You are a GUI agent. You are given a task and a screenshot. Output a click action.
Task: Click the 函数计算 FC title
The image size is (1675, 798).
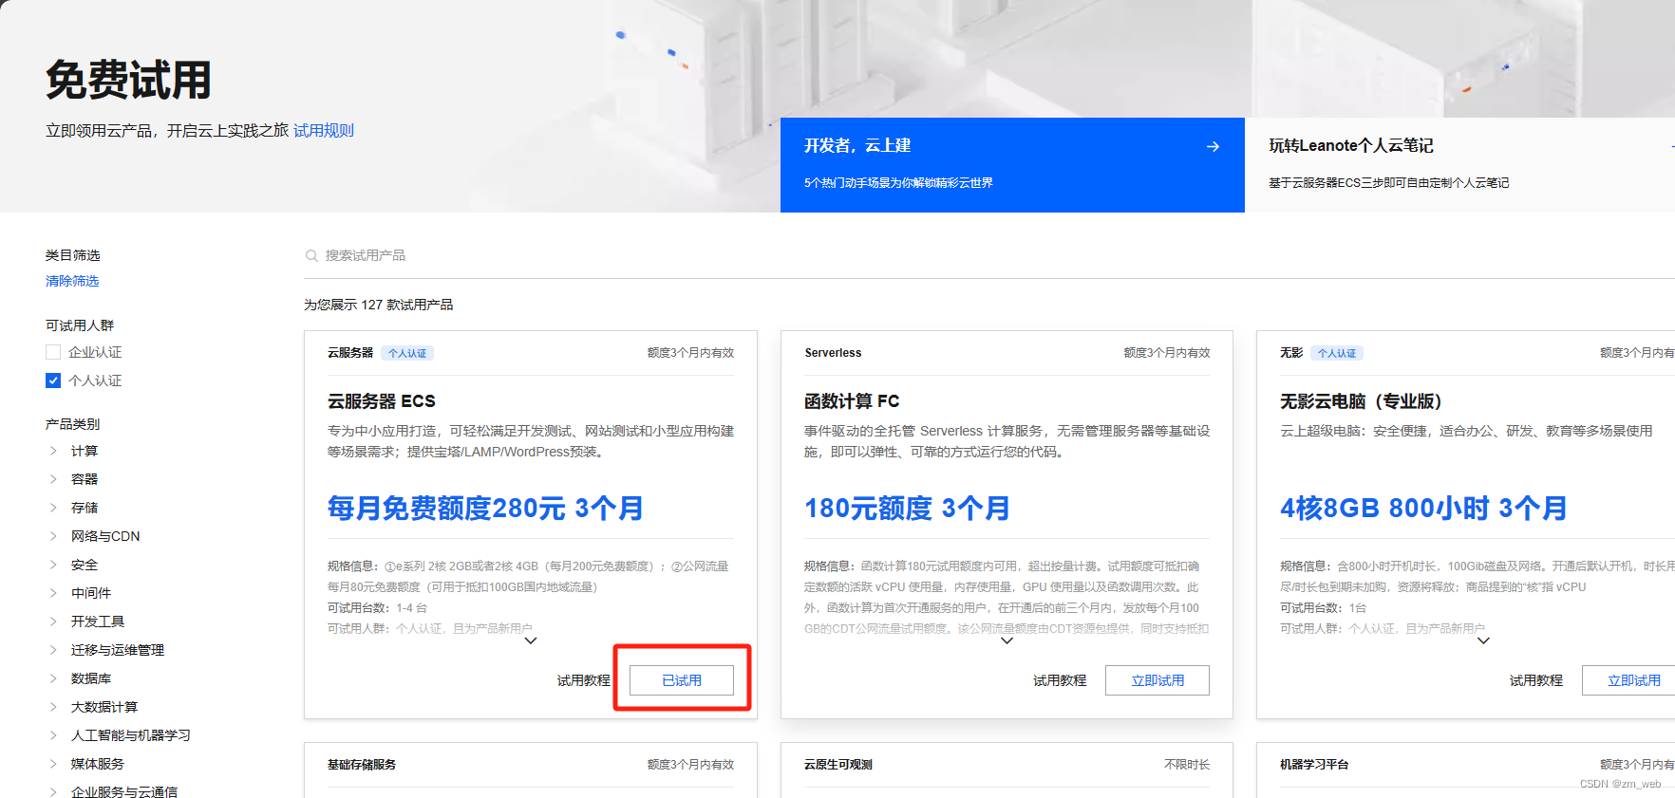(x=852, y=401)
